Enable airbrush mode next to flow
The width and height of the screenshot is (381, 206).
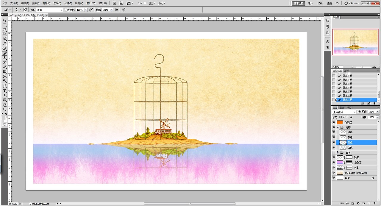[117, 10]
